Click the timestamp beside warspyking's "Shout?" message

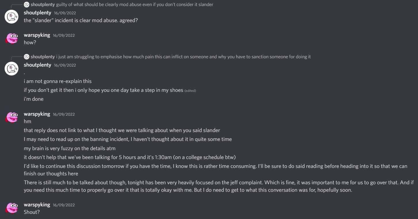(x=64, y=205)
